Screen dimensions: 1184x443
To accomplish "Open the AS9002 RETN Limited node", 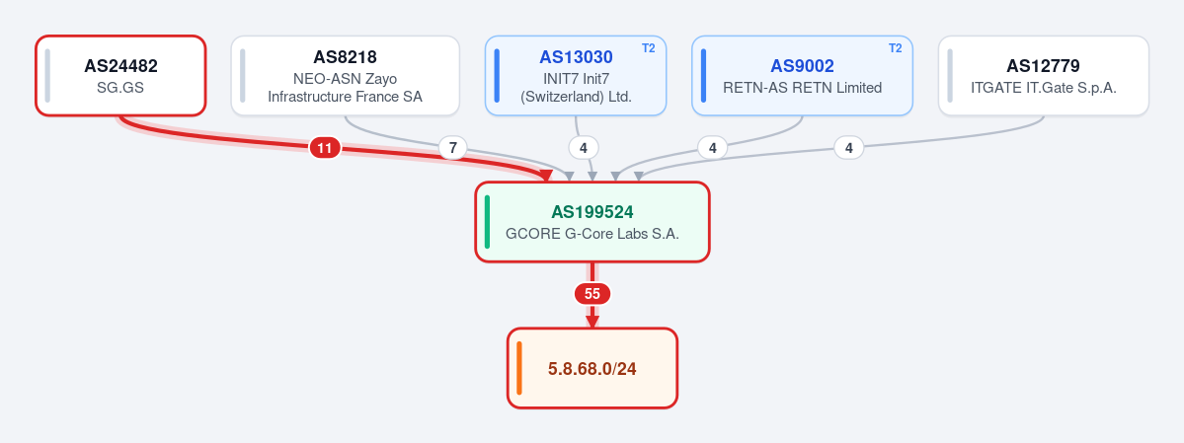I will (802, 75).
